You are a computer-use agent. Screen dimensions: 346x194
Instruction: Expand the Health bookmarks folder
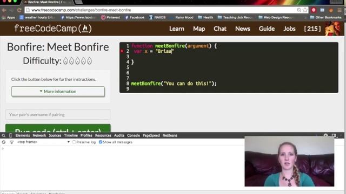205,17
